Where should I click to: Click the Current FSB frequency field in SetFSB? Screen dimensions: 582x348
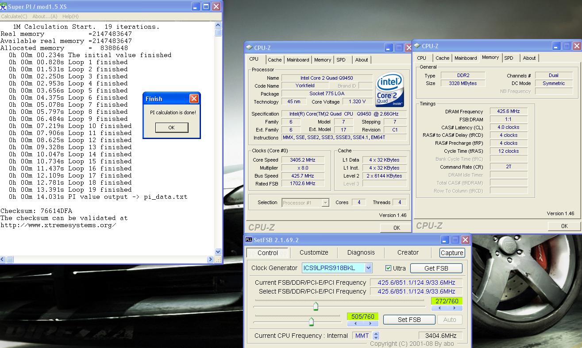(x=416, y=282)
